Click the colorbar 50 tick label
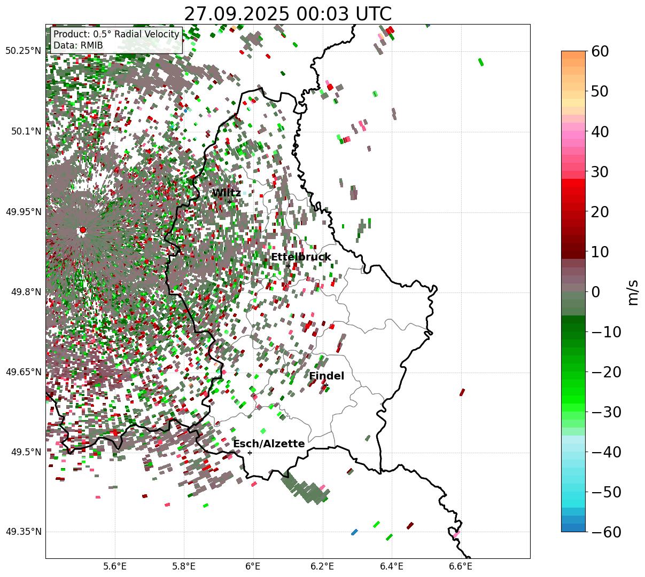 click(600, 91)
